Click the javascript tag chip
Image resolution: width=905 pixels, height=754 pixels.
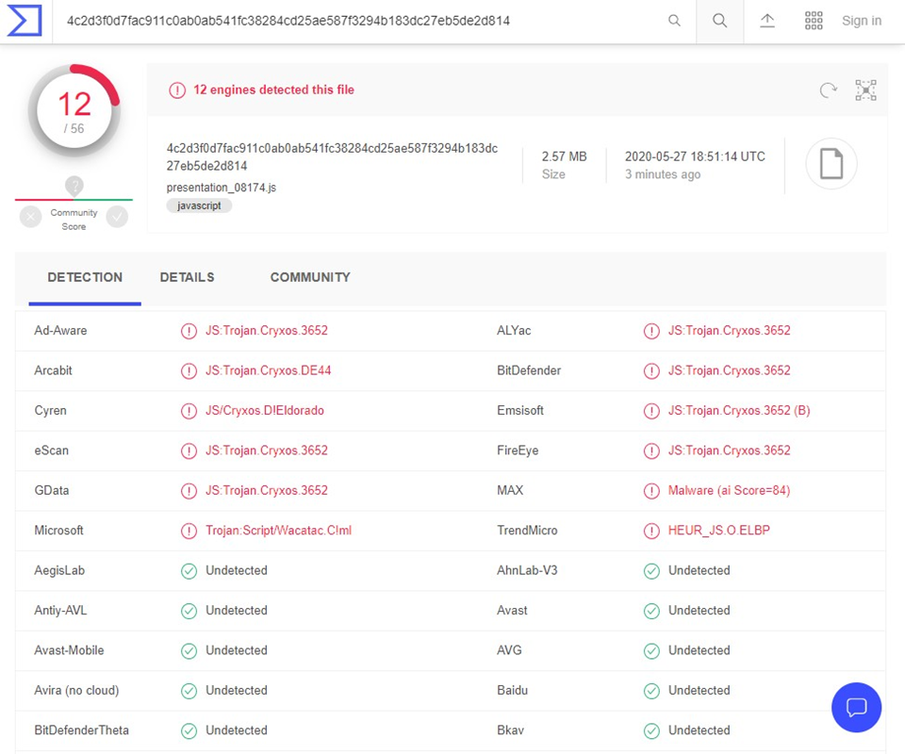point(199,206)
